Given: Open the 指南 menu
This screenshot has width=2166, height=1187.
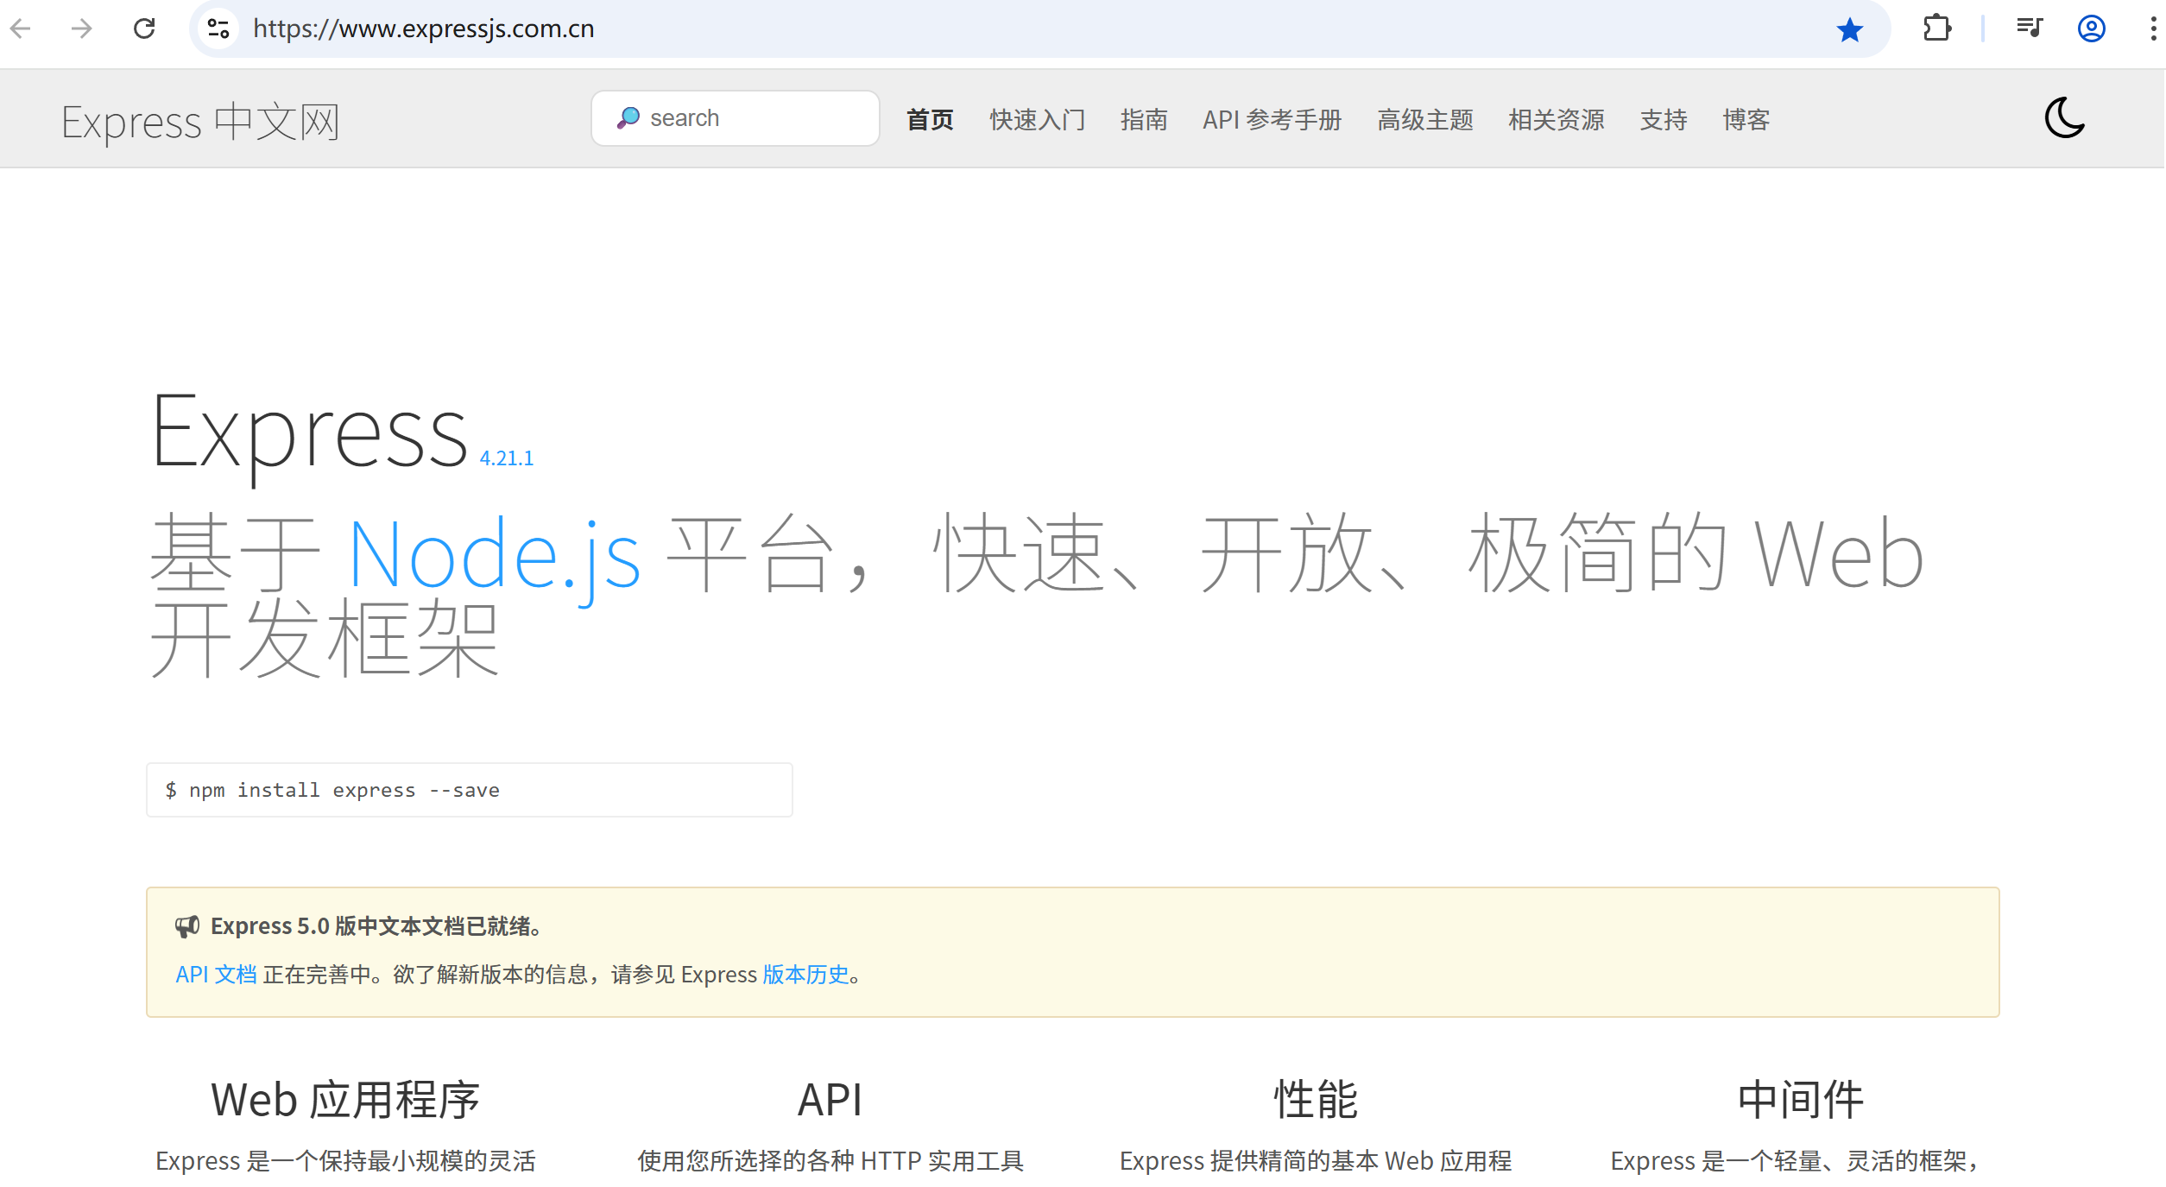Looking at the screenshot, I should click(x=1144, y=119).
